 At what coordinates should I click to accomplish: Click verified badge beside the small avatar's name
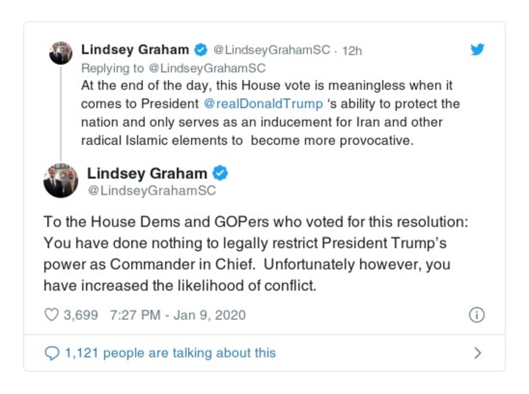(199, 50)
